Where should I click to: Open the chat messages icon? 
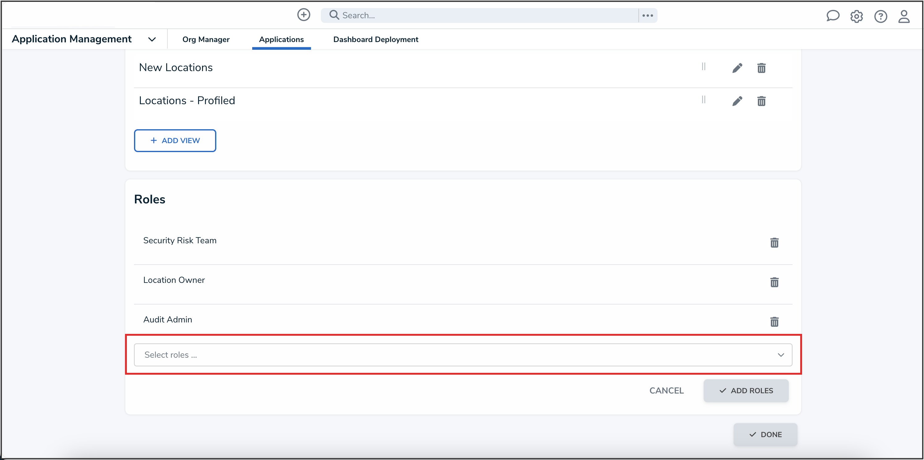point(832,16)
